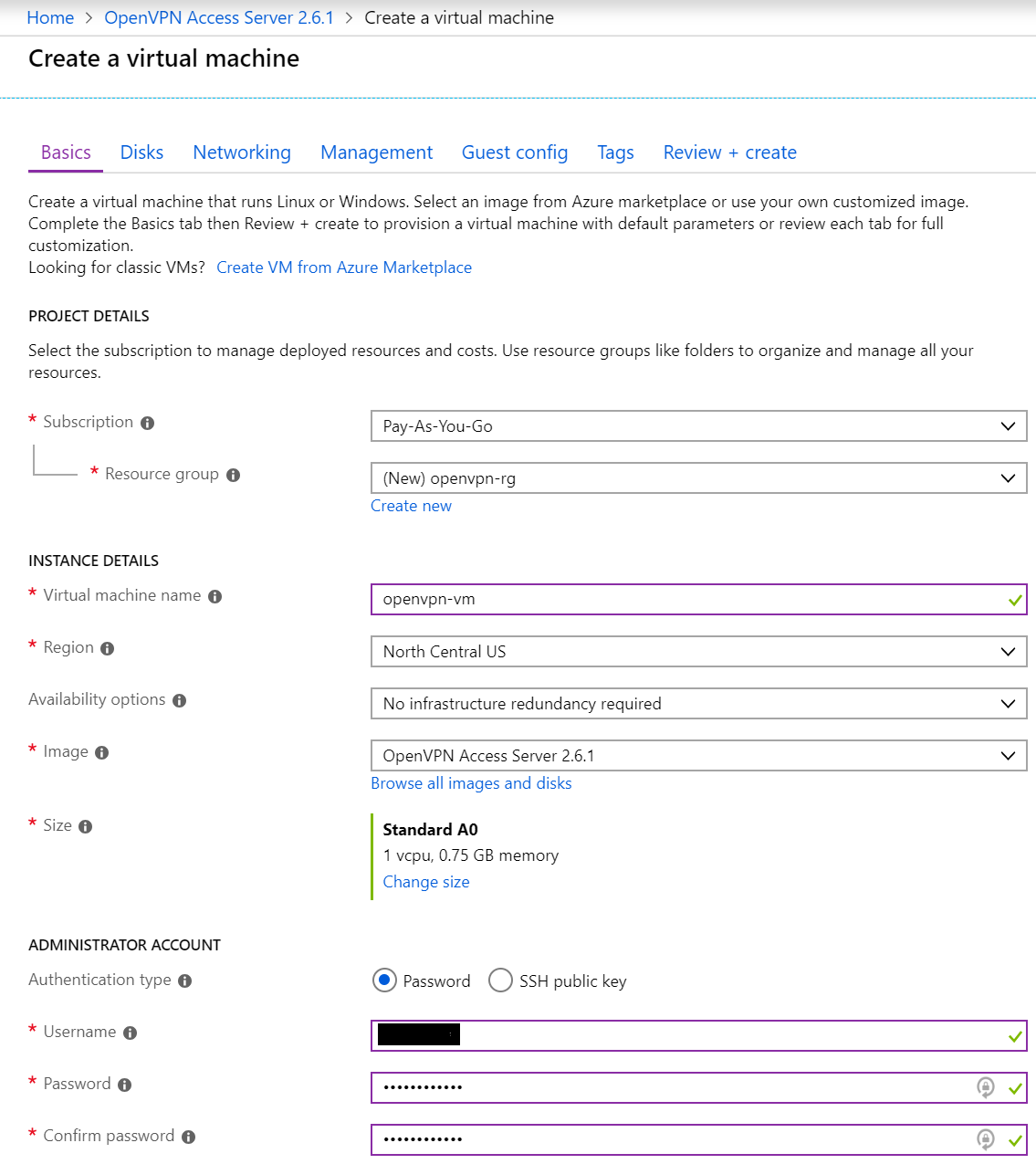
Task: Open the Subscription dropdown
Action: (x=699, y=426)
